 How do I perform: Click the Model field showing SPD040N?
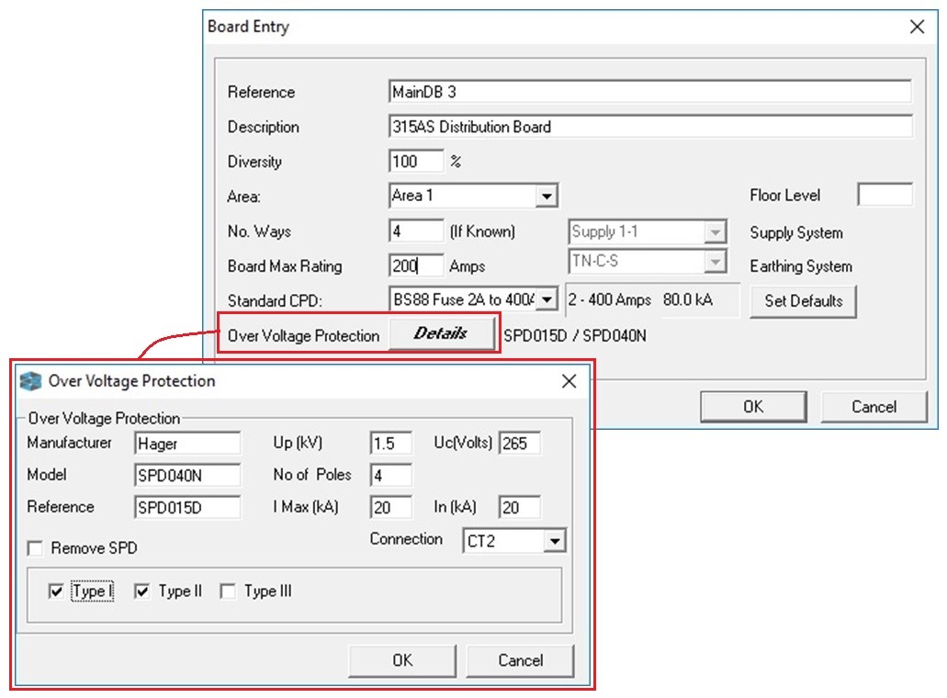point(187,476)
